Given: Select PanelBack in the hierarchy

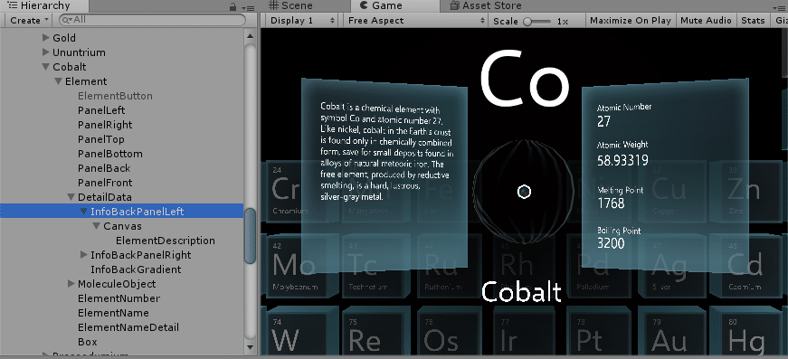Looking at the screenshot, I should (104, 168).
